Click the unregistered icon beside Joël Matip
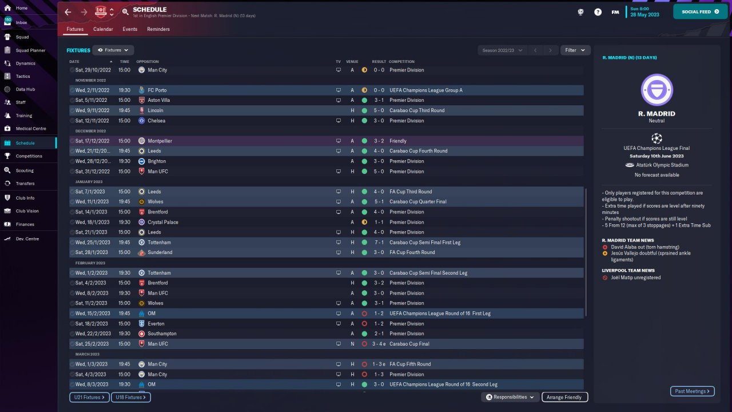Image resolution: width=732 pixels, height=412 pixels. pos(605,278)
